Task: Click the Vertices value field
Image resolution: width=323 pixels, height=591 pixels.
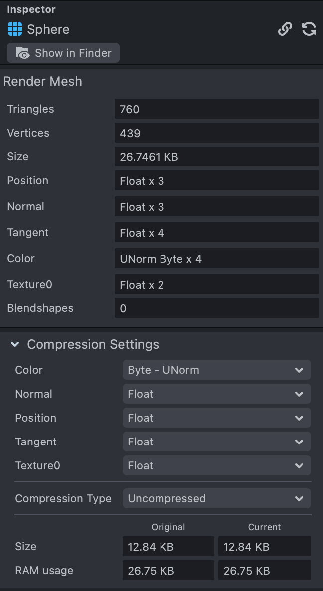Action: (x=216, y=133)
